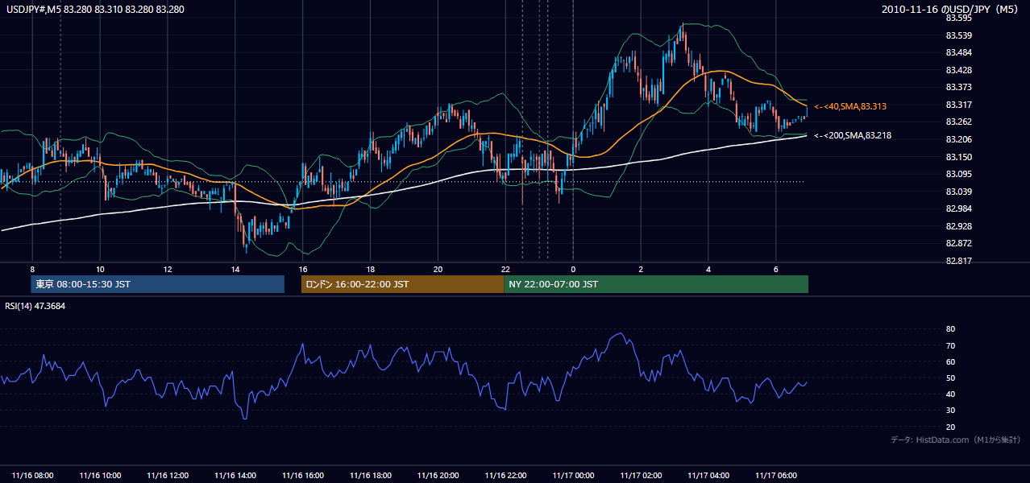Click the 11/17 02:00 time axis label
1030x483 pixels.
tap(641, 476)
